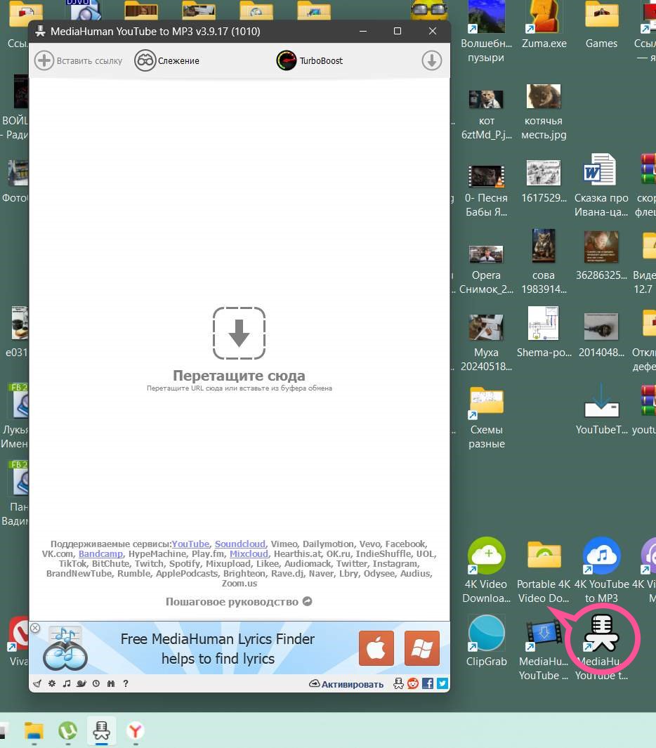Open Пошаговое руководство guide
The height and width of the screenshot is (748, 656).
239,602
